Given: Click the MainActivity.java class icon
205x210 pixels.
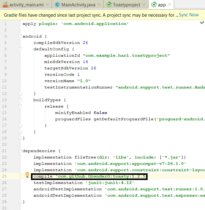Looking at the screenshot, I should click(x=57, y=5).
